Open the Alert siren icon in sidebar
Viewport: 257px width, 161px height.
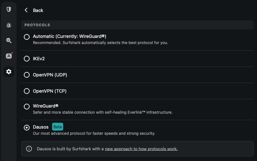(x=9, y=25)
